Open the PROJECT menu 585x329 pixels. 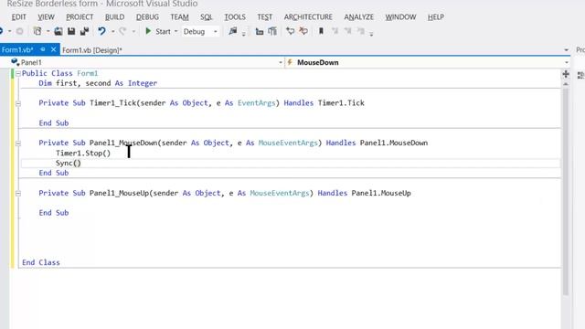pos(80,16)
